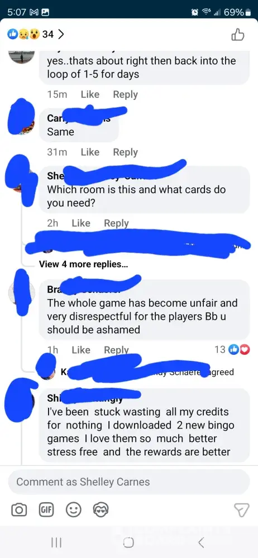Open the GIF picker icon

point(46,510)
